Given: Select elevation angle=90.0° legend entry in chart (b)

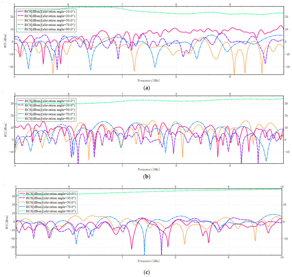Looking at the screenshot, I should click(46, 119).
